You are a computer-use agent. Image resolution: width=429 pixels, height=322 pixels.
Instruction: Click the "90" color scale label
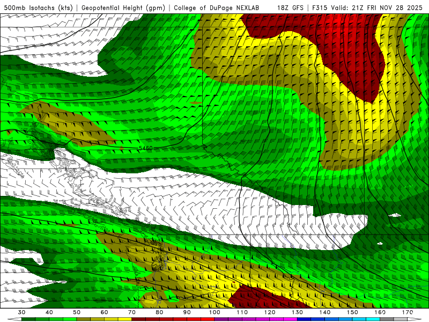pos(187,312)
